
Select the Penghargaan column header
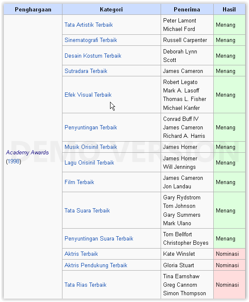coord(33,9)
